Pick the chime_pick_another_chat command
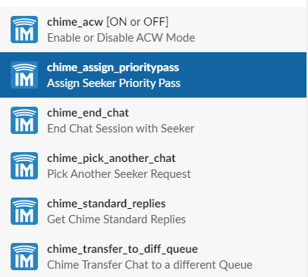The image size is (308, 277). pos(153,166)
